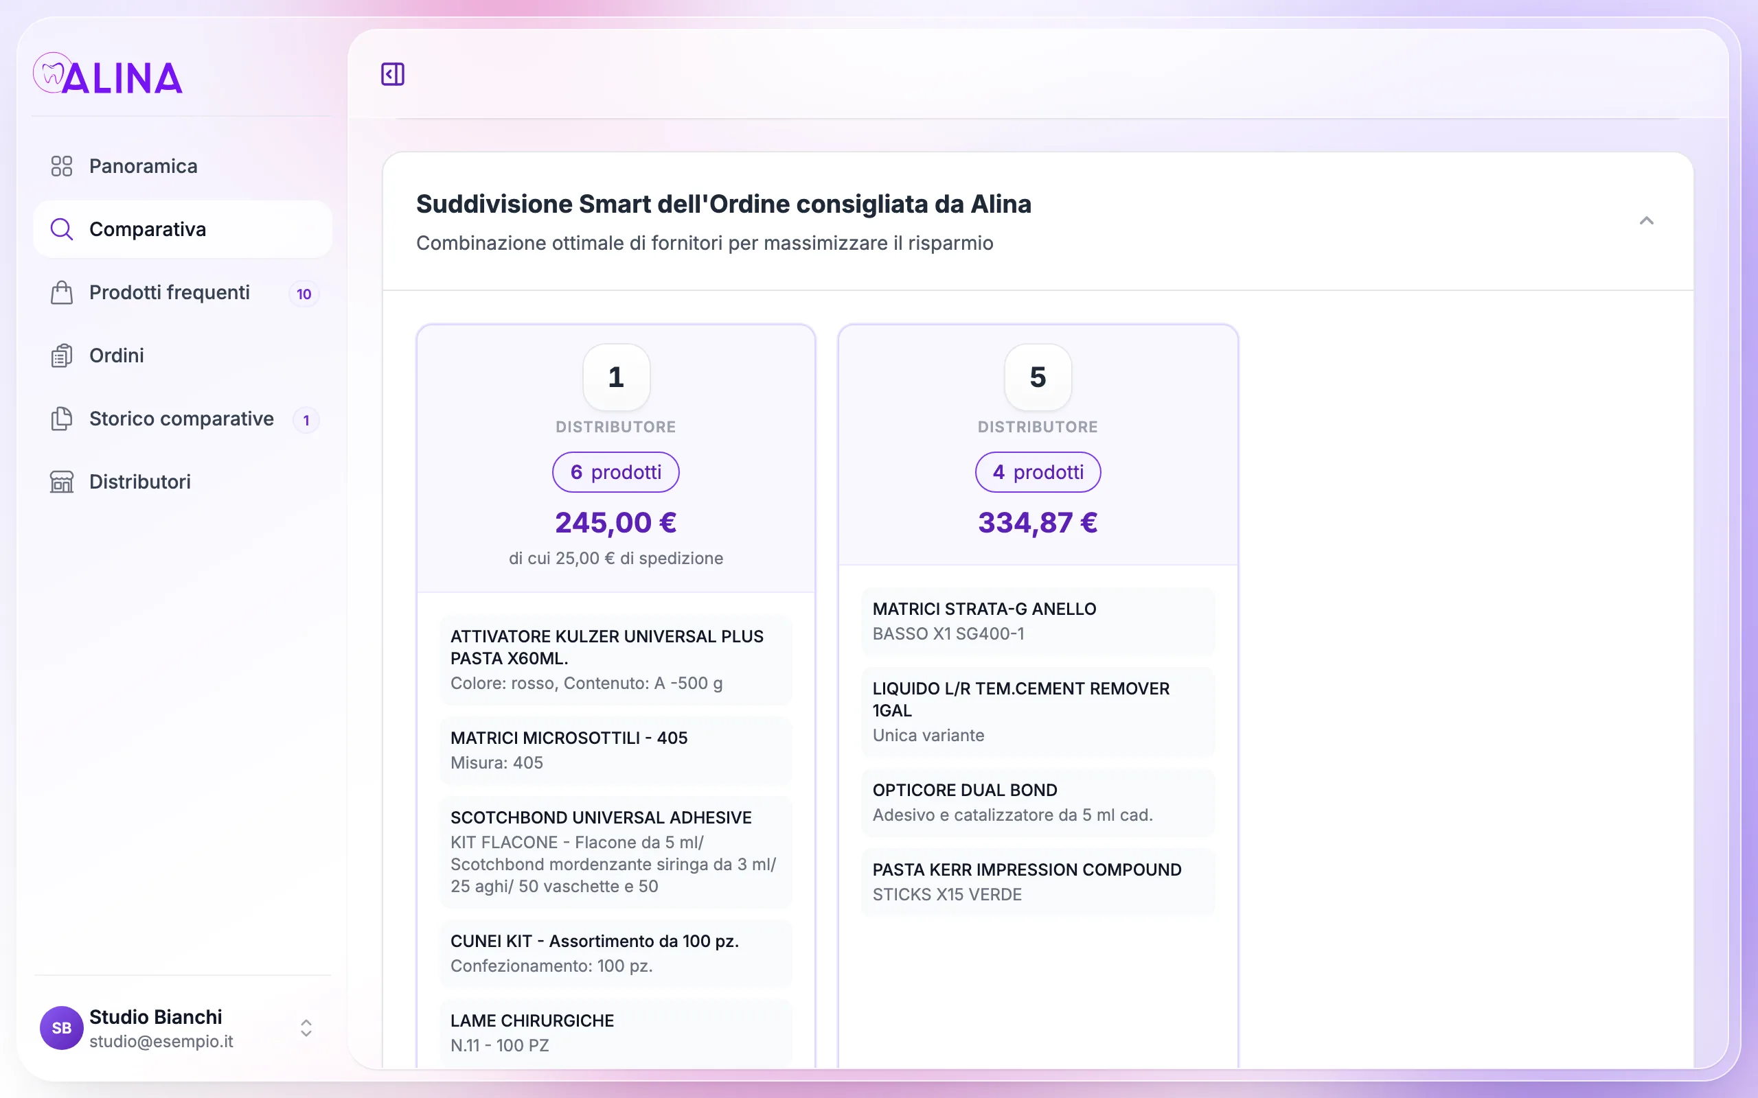Click the 4 prodotti pill

[x=1038, y=472]
